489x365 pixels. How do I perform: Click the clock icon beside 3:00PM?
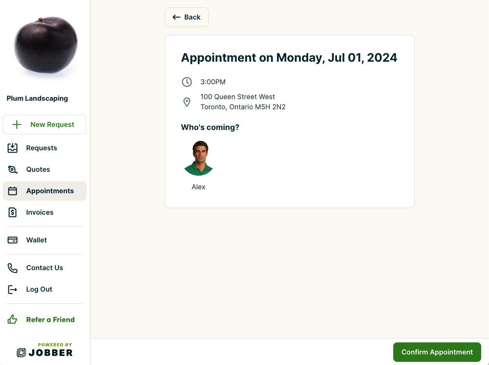(x=187, y=82)
